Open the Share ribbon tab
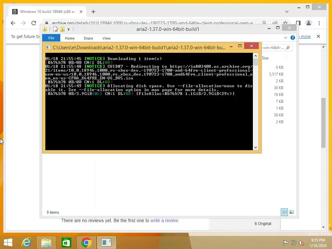The height and width of the screenshot is (249, 332). tap(88, 38)
